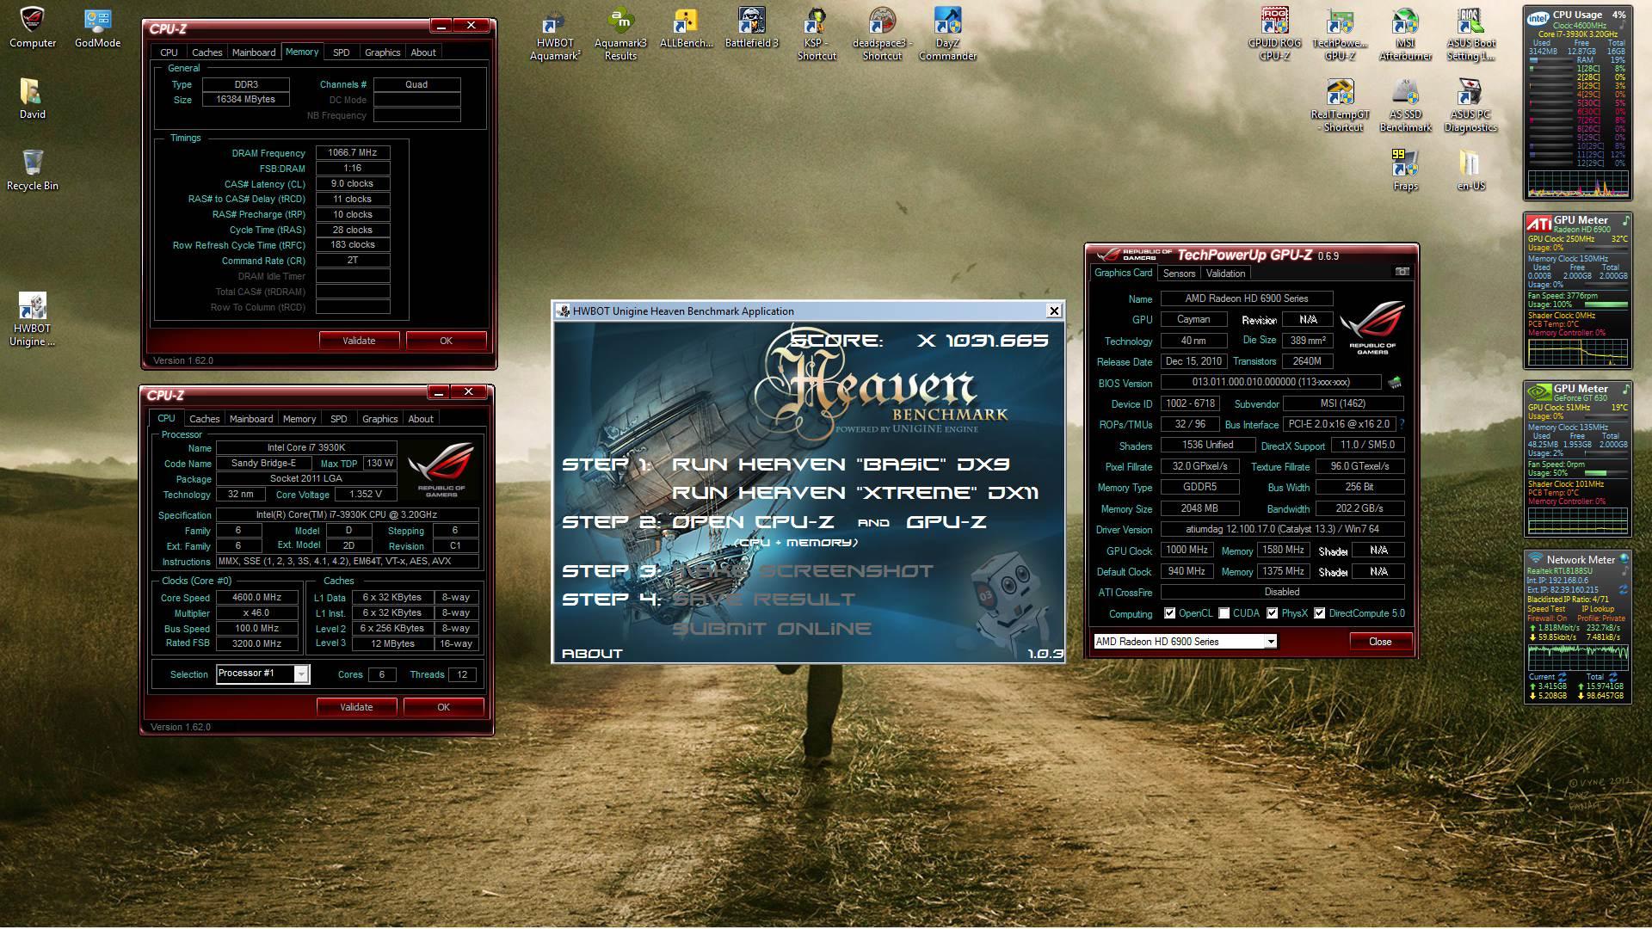Click GPU-Z screenshot camera icon
This screenshot has width=1652, height=929.
1402,272
